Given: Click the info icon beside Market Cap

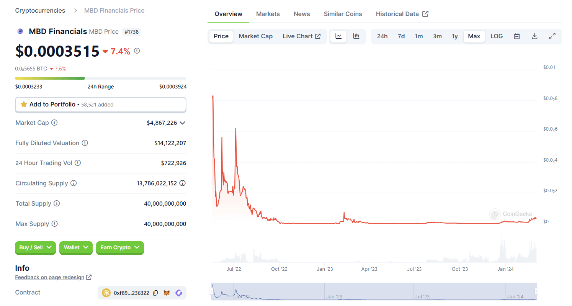Looking at the screenshot, I should (x=54, y=123).
